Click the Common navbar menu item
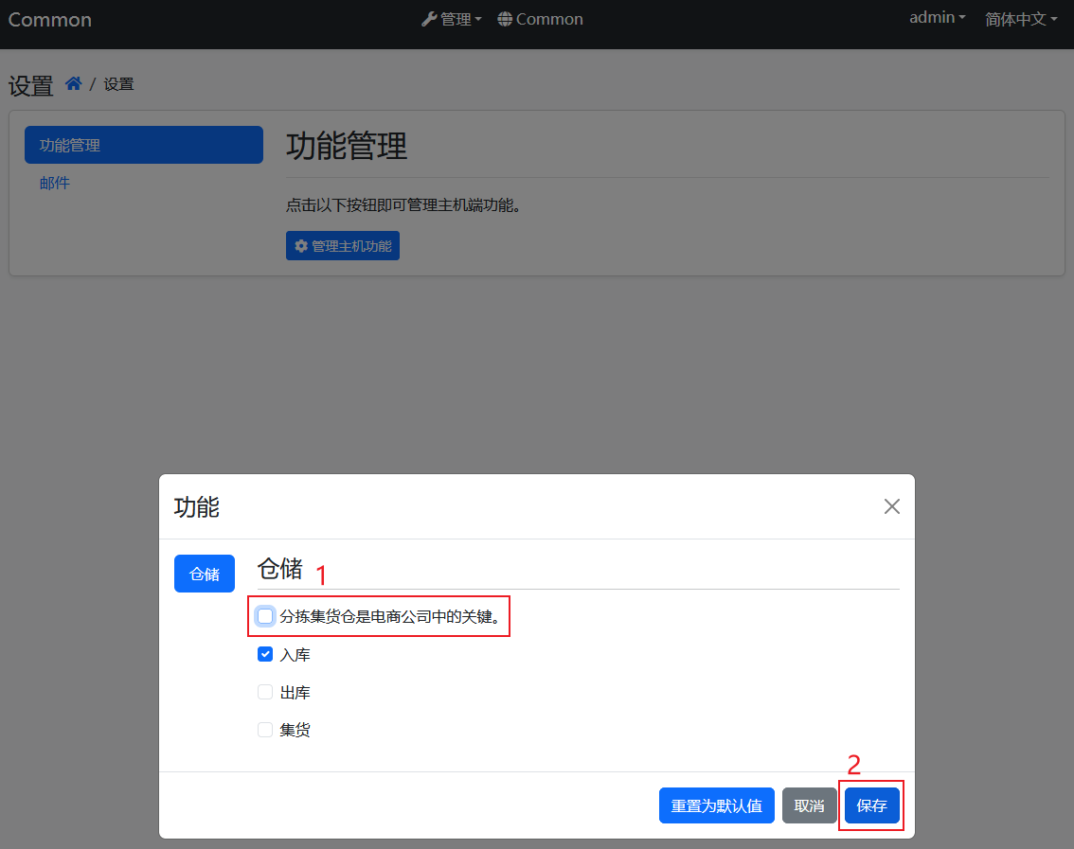This screenshot has width=1074, height=849. tap(541, 19)
